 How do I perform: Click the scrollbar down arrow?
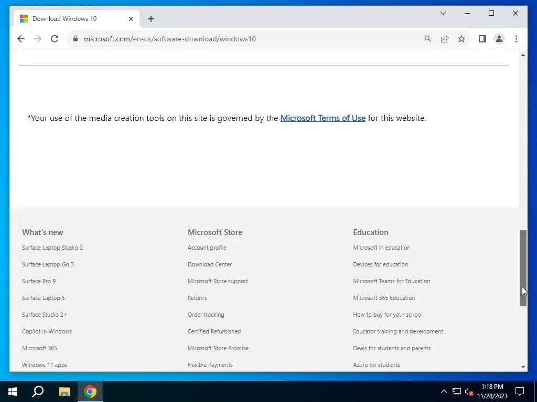(523, 367)
